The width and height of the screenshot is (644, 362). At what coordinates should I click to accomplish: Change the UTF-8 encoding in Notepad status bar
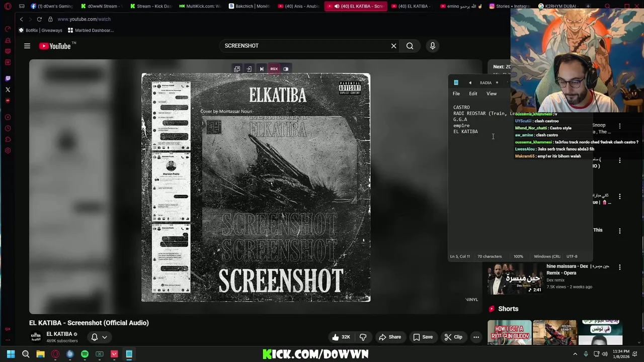click(x=572, y=256)
